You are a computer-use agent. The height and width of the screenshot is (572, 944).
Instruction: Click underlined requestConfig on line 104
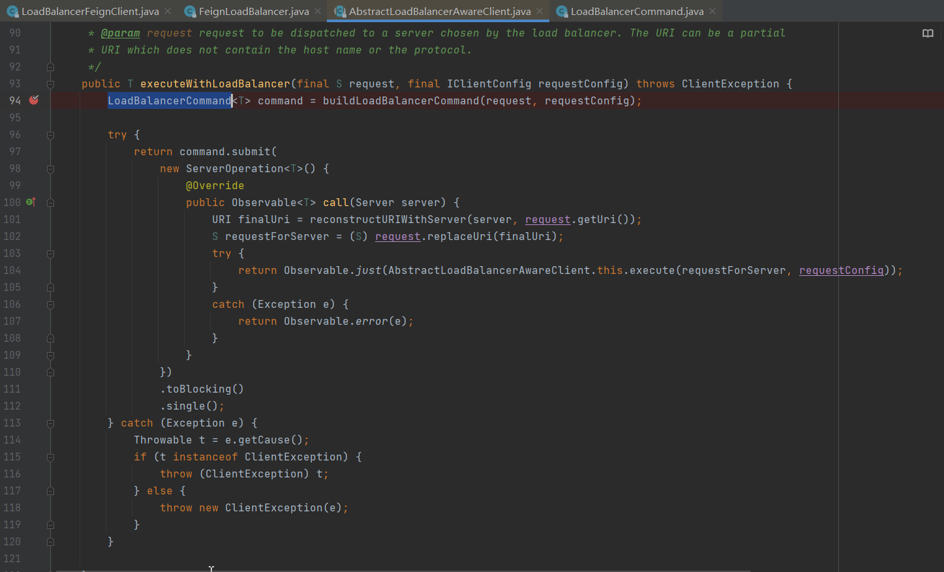click(x=842, y=270)
